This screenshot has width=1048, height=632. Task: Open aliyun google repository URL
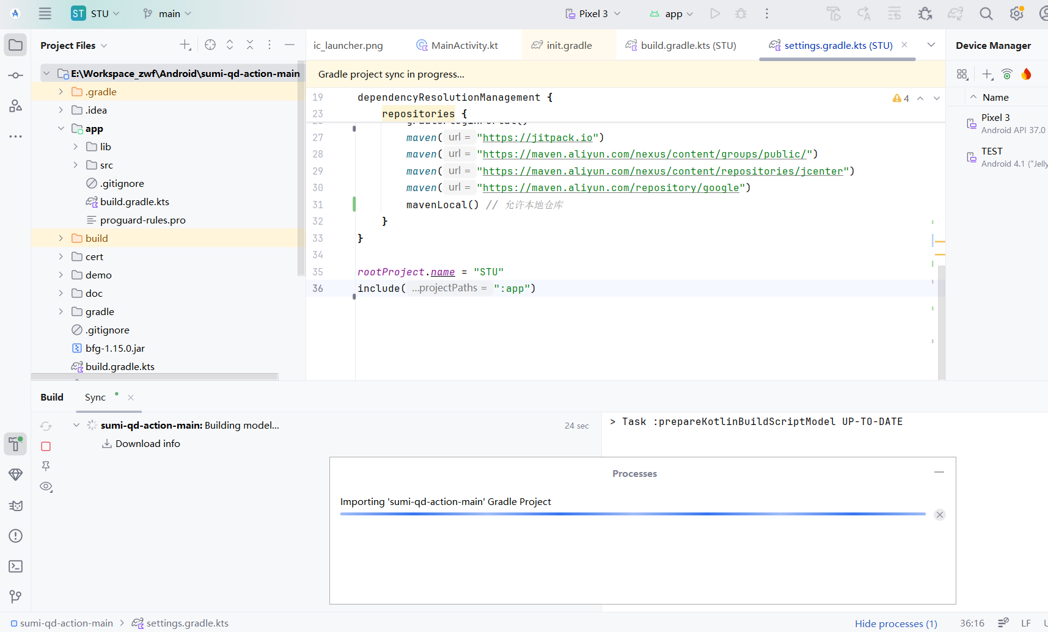pyautogui.click(x=611, y=187)
